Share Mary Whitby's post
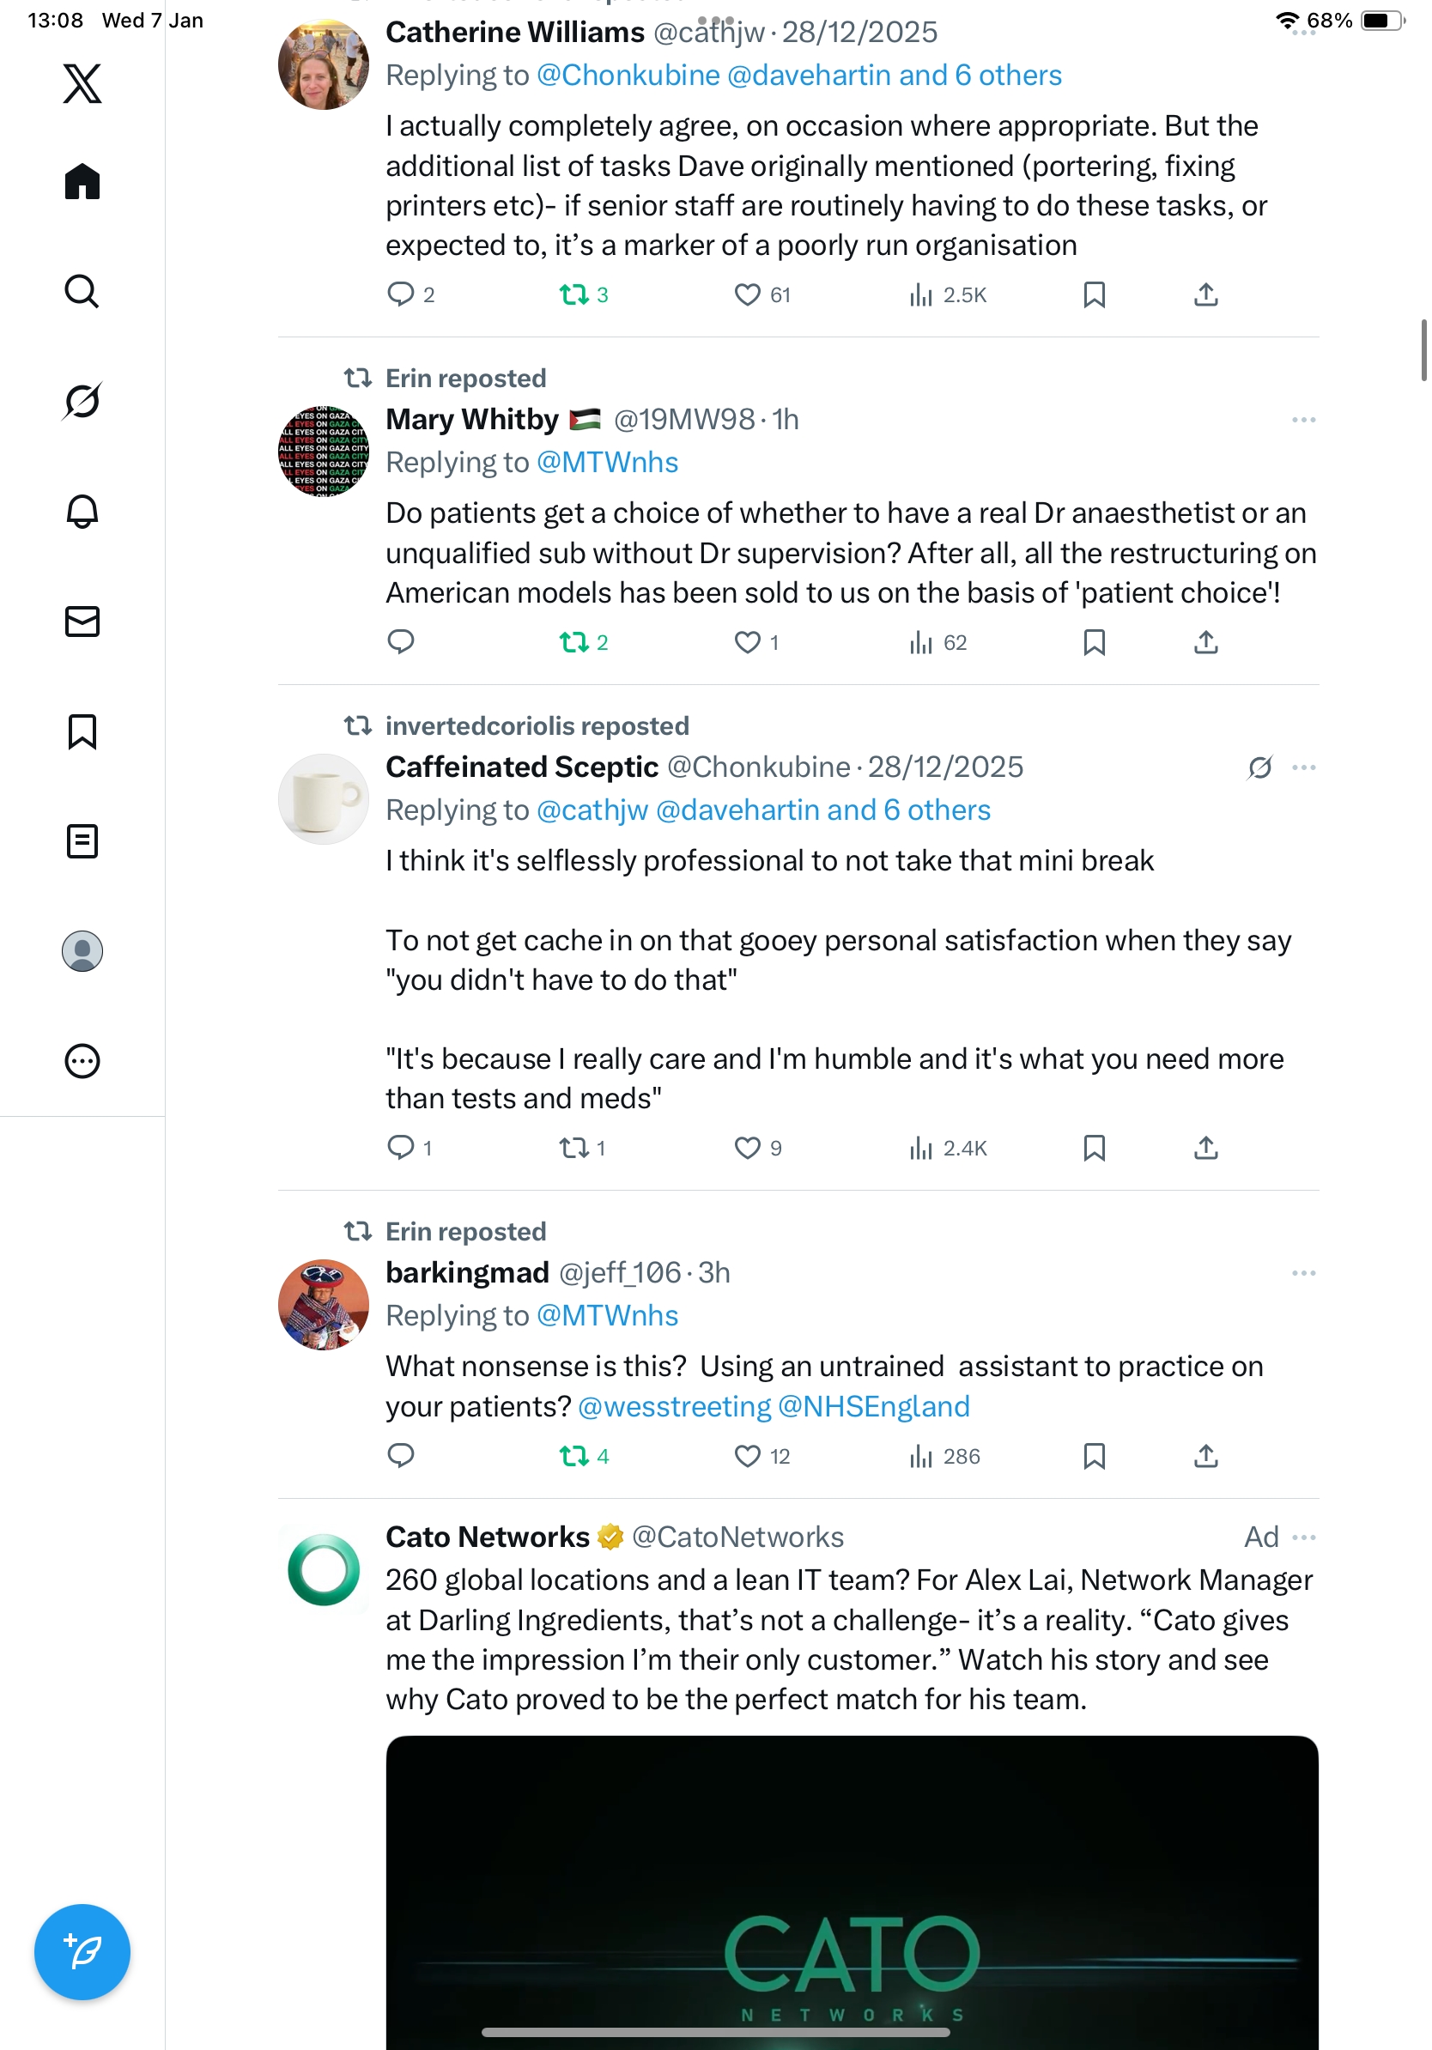Image resolution: width=1432 pixels, height=2050 pixels. click(x=1205, y=642)
